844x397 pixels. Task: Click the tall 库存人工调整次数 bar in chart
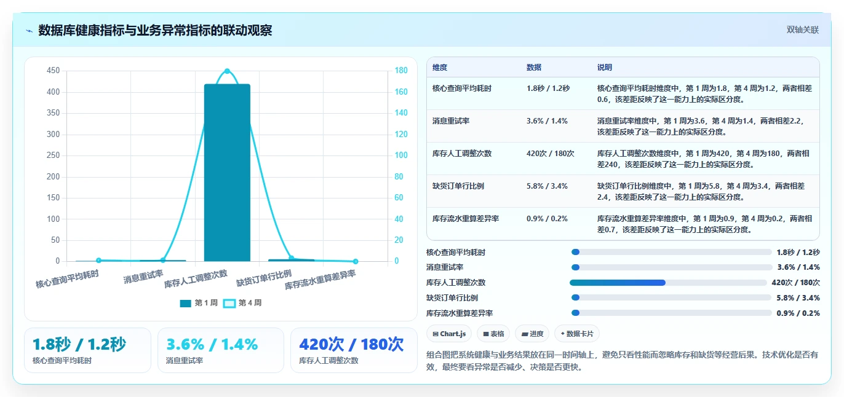tap(227, 173)
